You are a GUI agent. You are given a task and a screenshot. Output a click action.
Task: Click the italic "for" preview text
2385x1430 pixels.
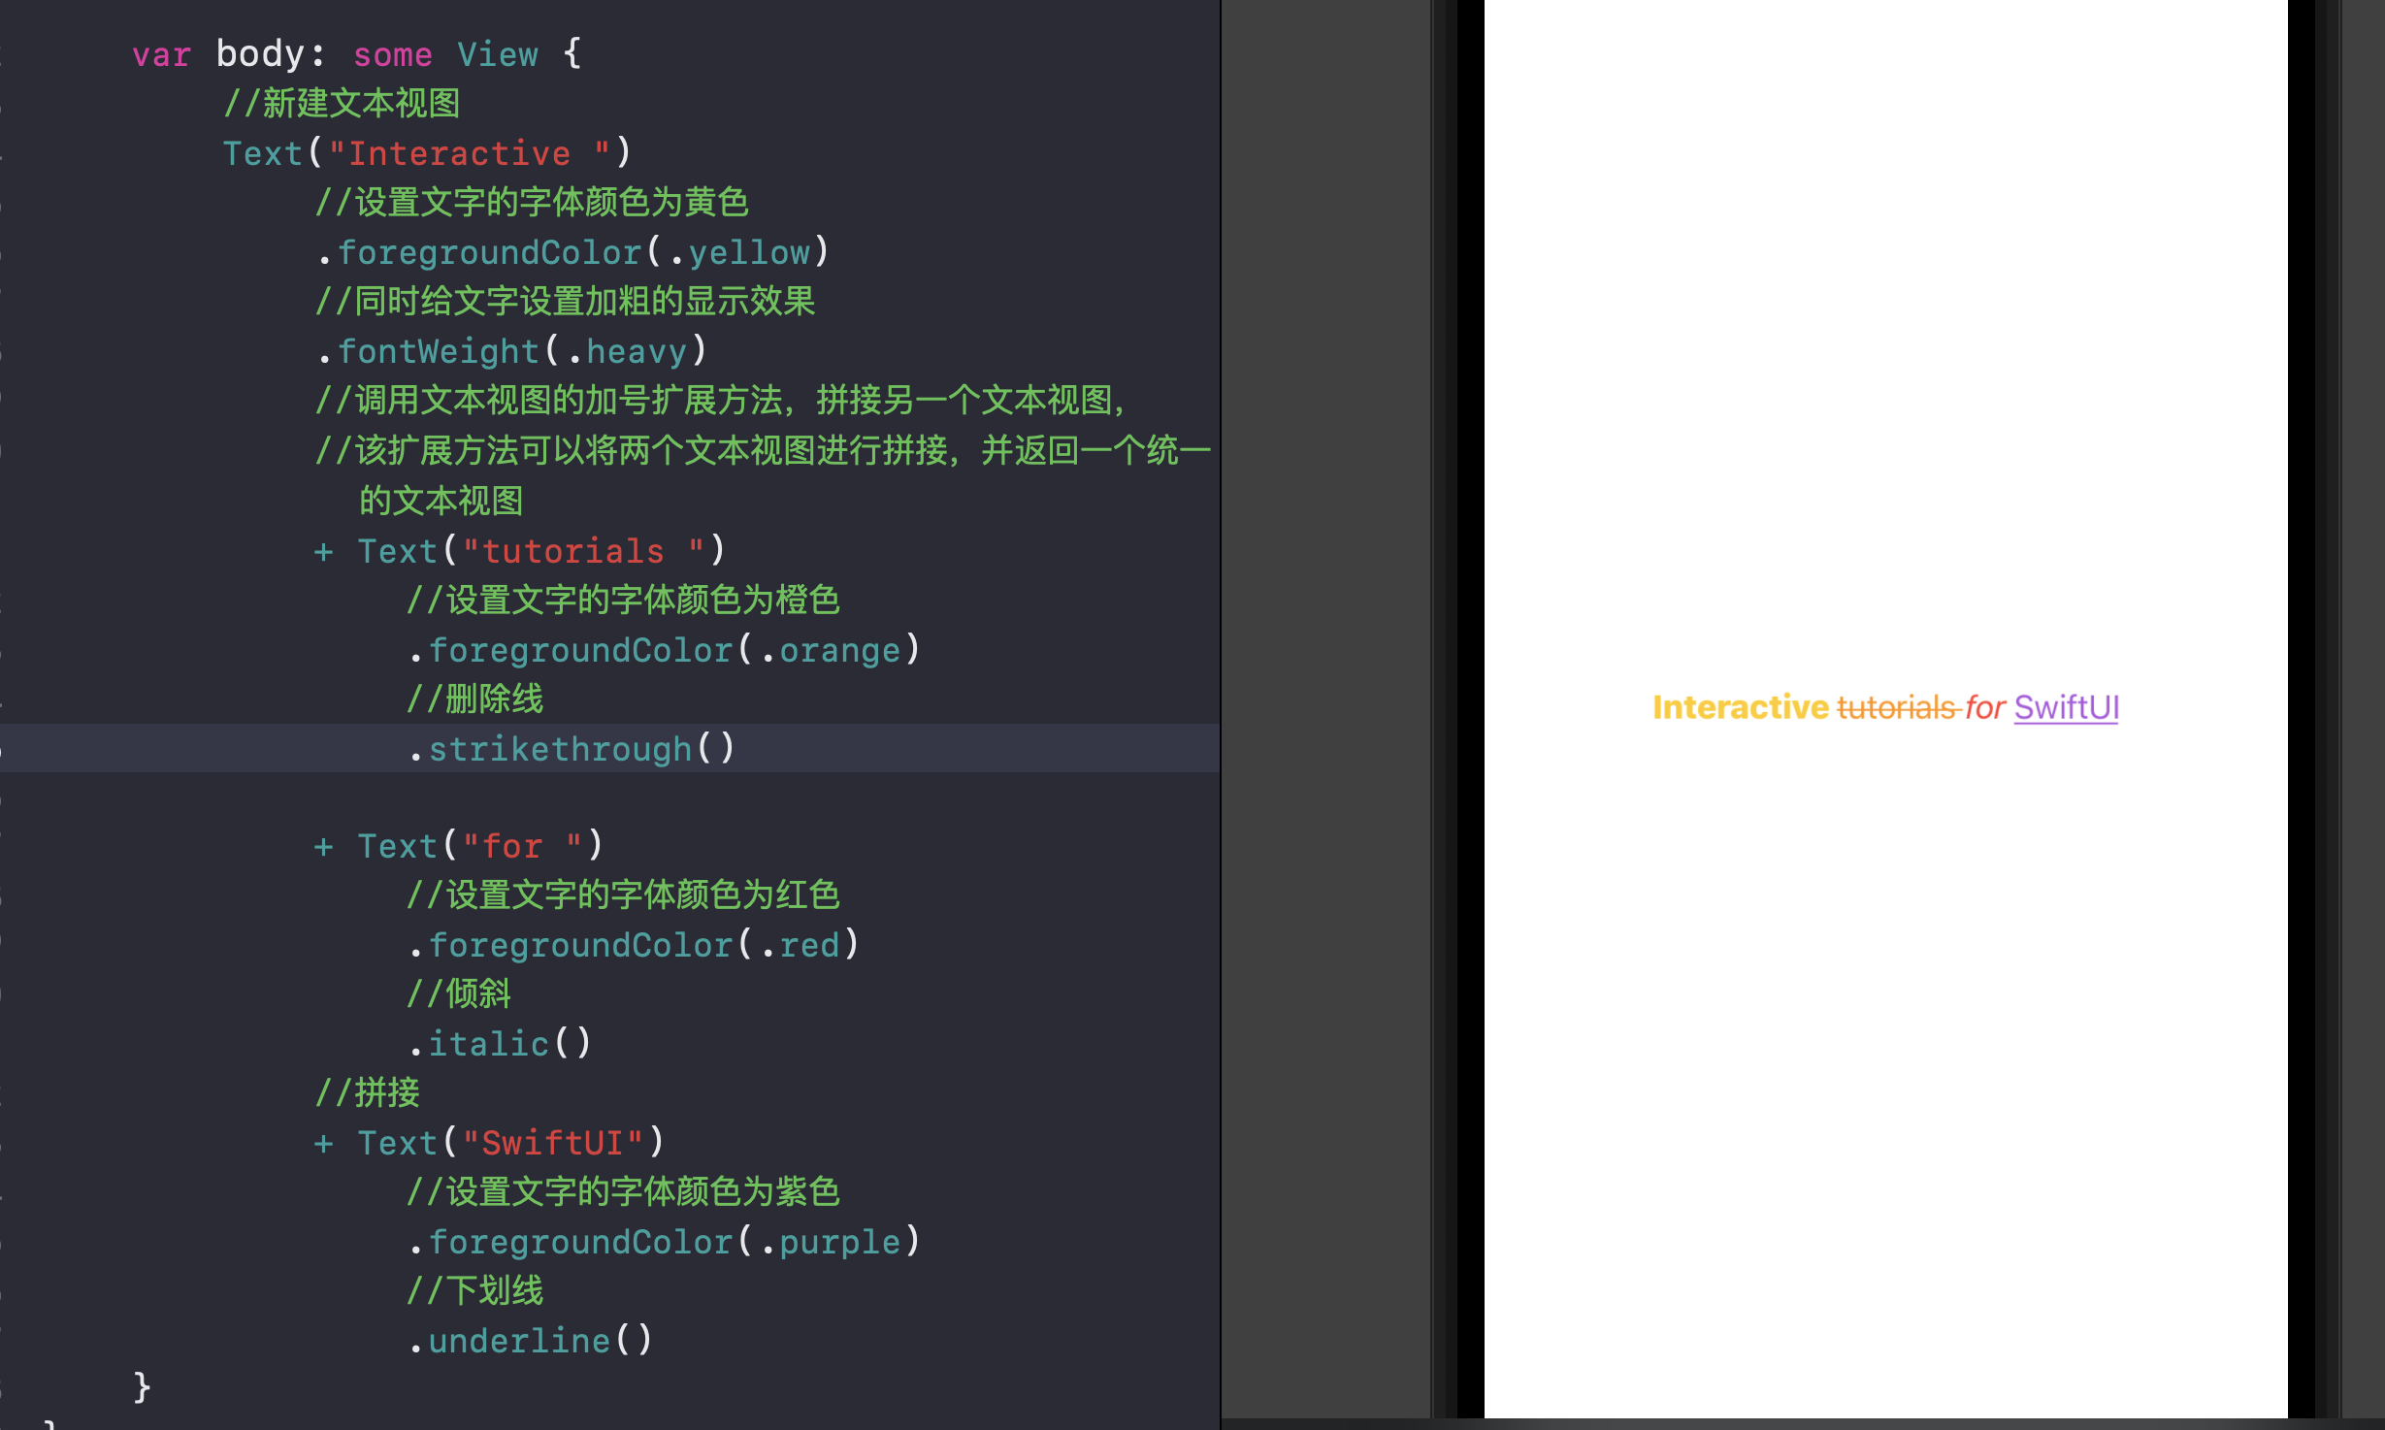(x=1984, y=707)
